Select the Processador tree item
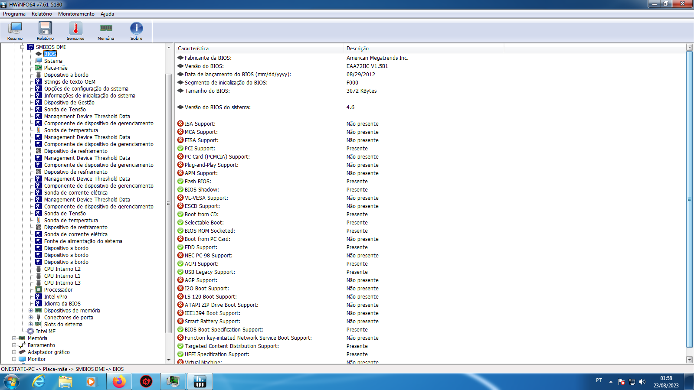The height and width of the screenshot is (390, 694). click(58, 290)
